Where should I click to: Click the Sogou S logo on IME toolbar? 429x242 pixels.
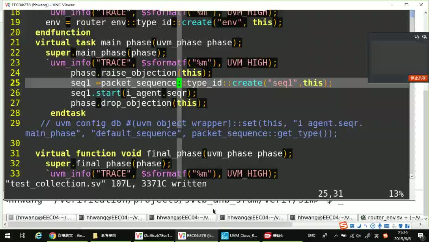(x=343, y=225)
